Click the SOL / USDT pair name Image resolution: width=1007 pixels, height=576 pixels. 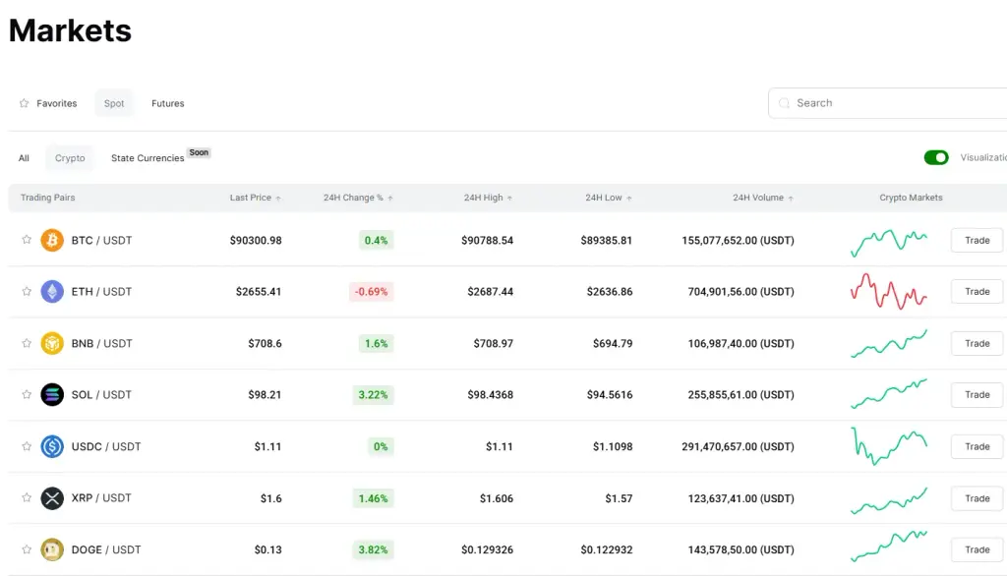click(101, 395)
